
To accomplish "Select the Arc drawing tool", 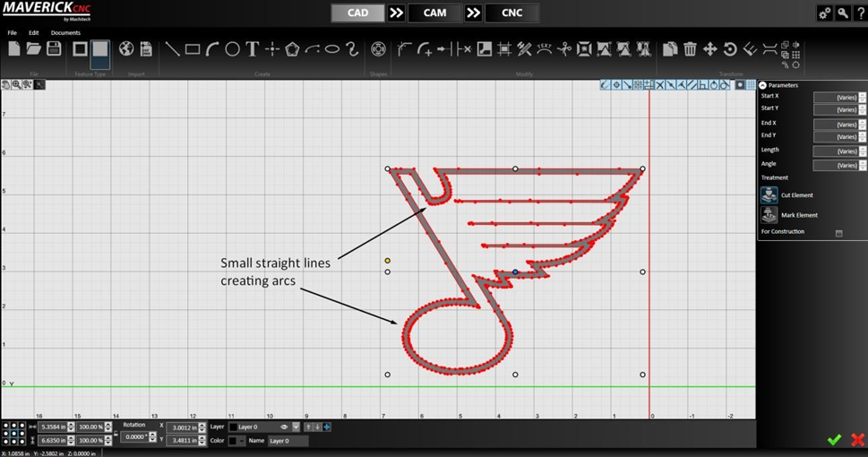I will 212,49.
